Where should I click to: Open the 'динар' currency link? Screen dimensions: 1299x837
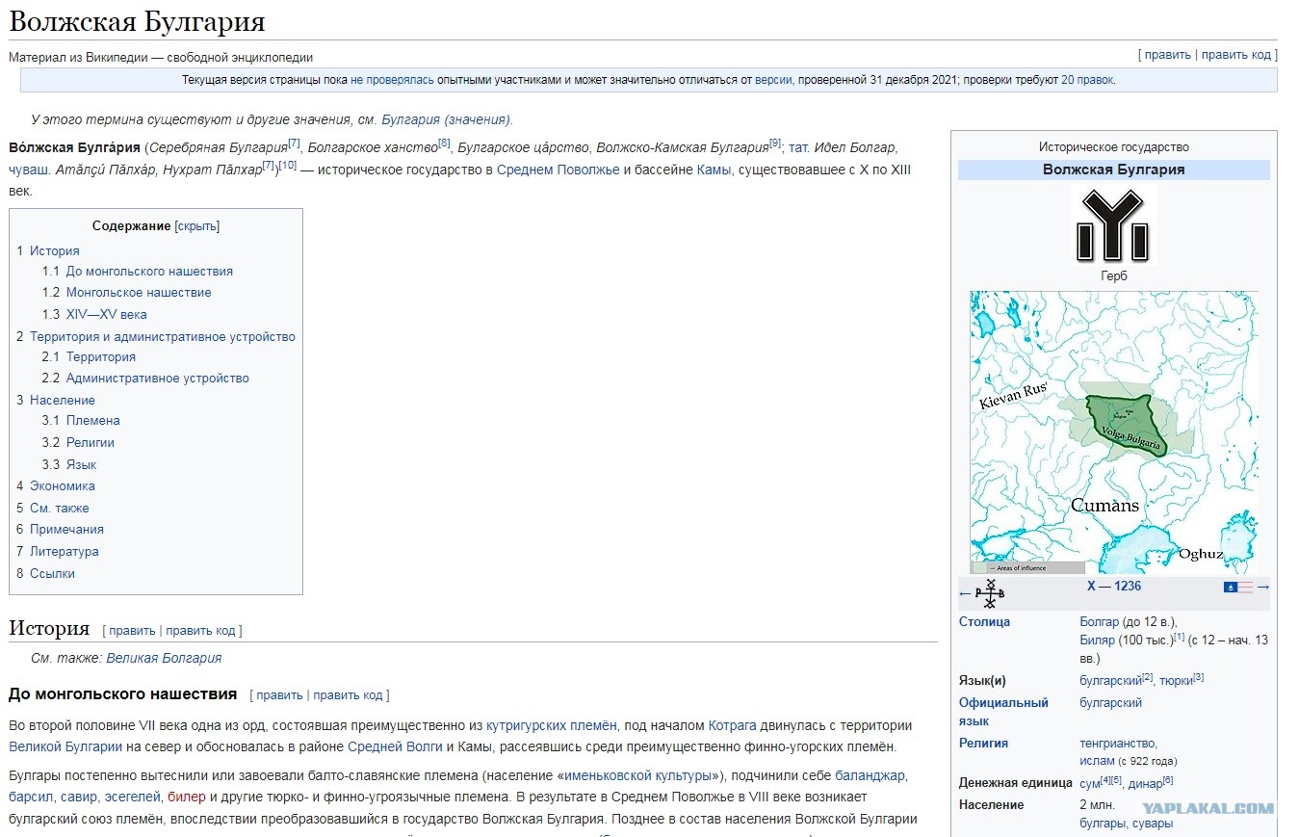pos(1144,784)
